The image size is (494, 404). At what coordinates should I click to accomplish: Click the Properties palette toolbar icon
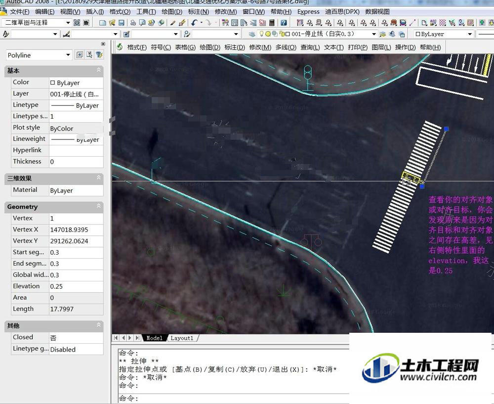pyautogui.click(x=225, y=23)
